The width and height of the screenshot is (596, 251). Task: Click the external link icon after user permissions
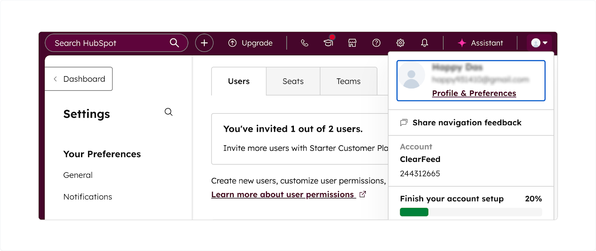pos(363,194)
